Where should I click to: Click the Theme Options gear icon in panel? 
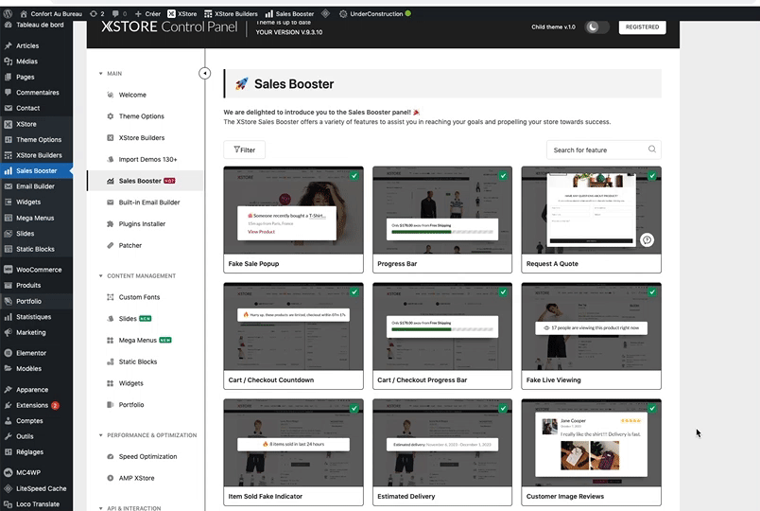click(110, 116)
